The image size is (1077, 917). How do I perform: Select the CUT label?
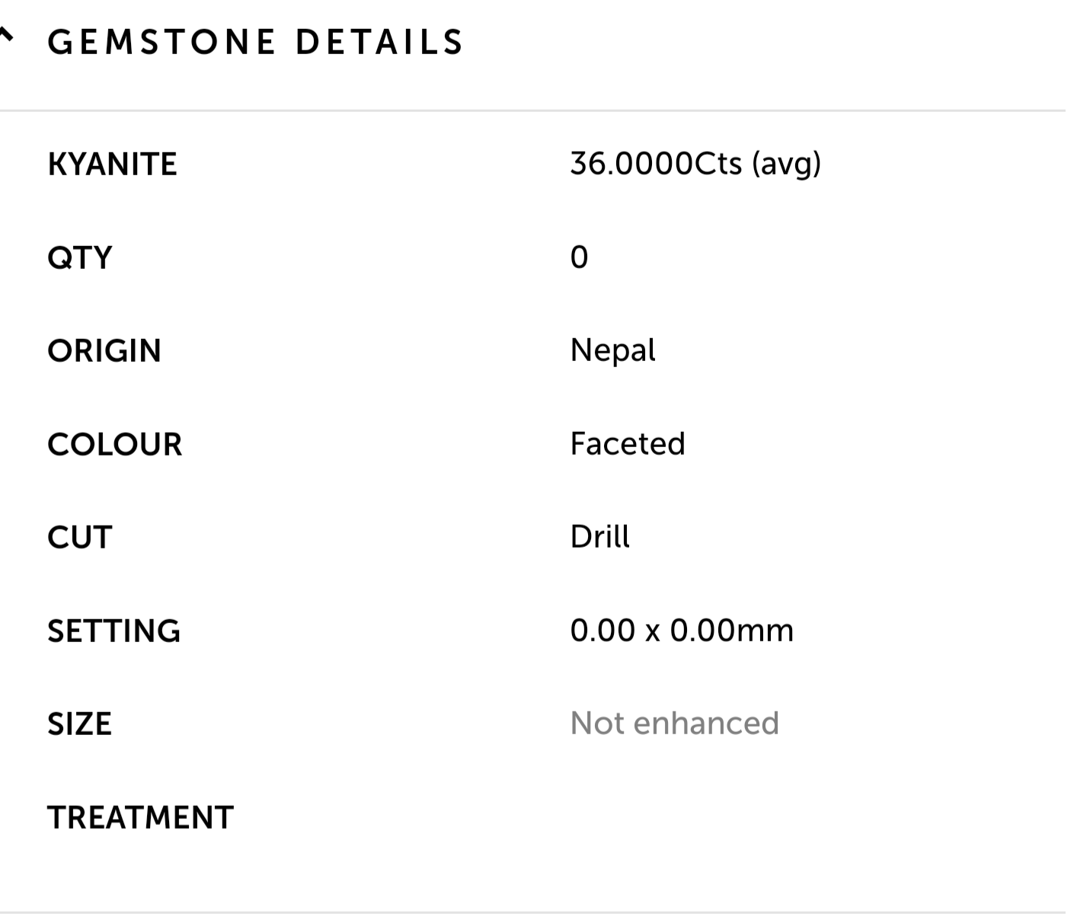click(80, 538)
